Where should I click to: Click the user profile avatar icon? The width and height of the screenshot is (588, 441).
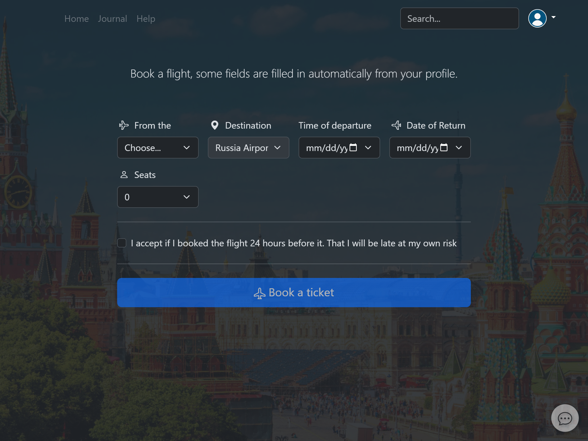537,18
